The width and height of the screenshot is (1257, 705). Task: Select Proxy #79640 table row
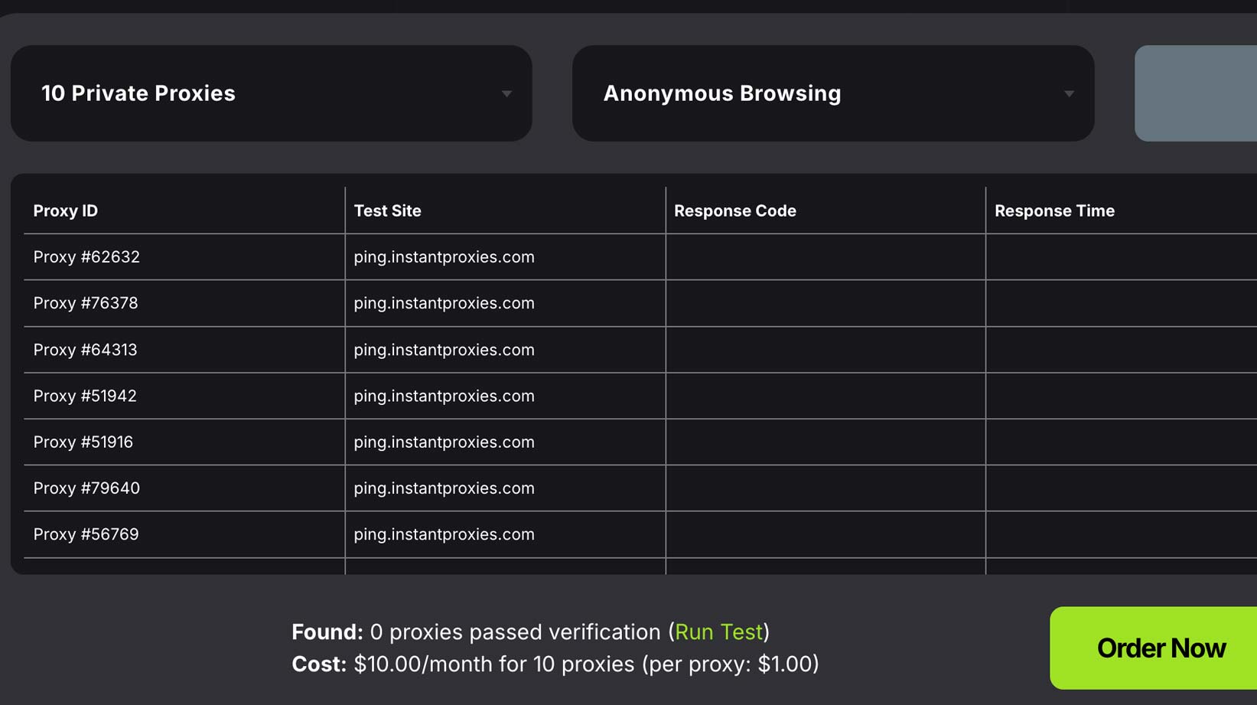tap(86, 488)
